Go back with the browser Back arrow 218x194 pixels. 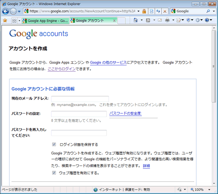point(6,11)
